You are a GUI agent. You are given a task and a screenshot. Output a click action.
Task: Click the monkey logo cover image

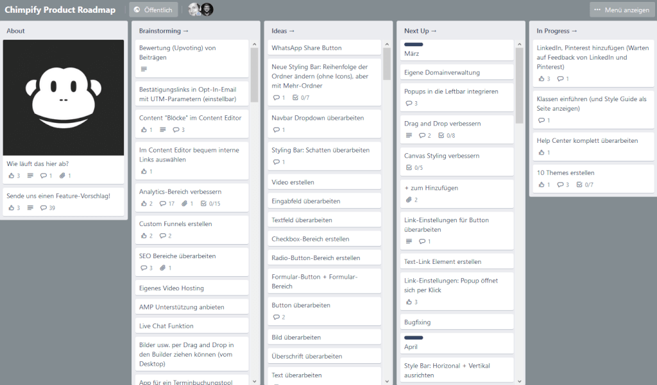pos(64,97)
